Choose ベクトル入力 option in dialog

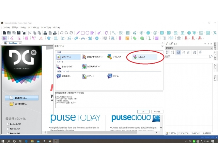click(114, 57)
